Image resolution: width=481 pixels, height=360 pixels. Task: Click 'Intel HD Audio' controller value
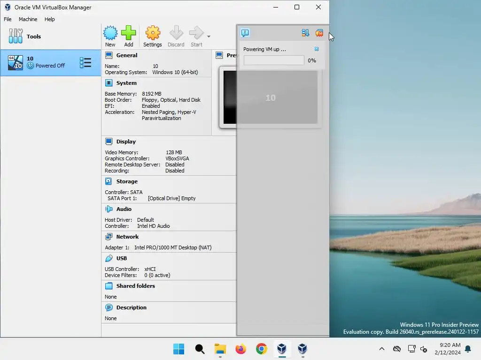pos(154,226)
